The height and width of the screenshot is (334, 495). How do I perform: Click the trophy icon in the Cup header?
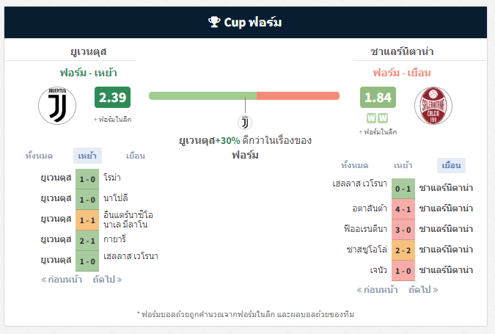coord(214,22)
